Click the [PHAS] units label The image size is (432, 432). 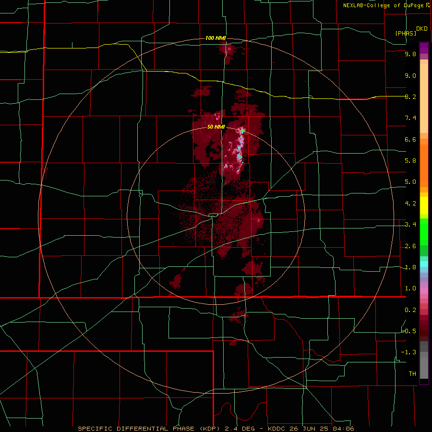point(406,33)
